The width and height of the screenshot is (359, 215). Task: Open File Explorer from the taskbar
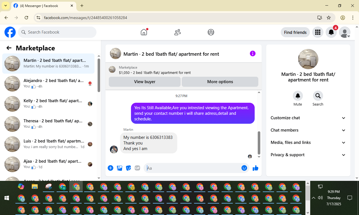(x=35, y=186)
